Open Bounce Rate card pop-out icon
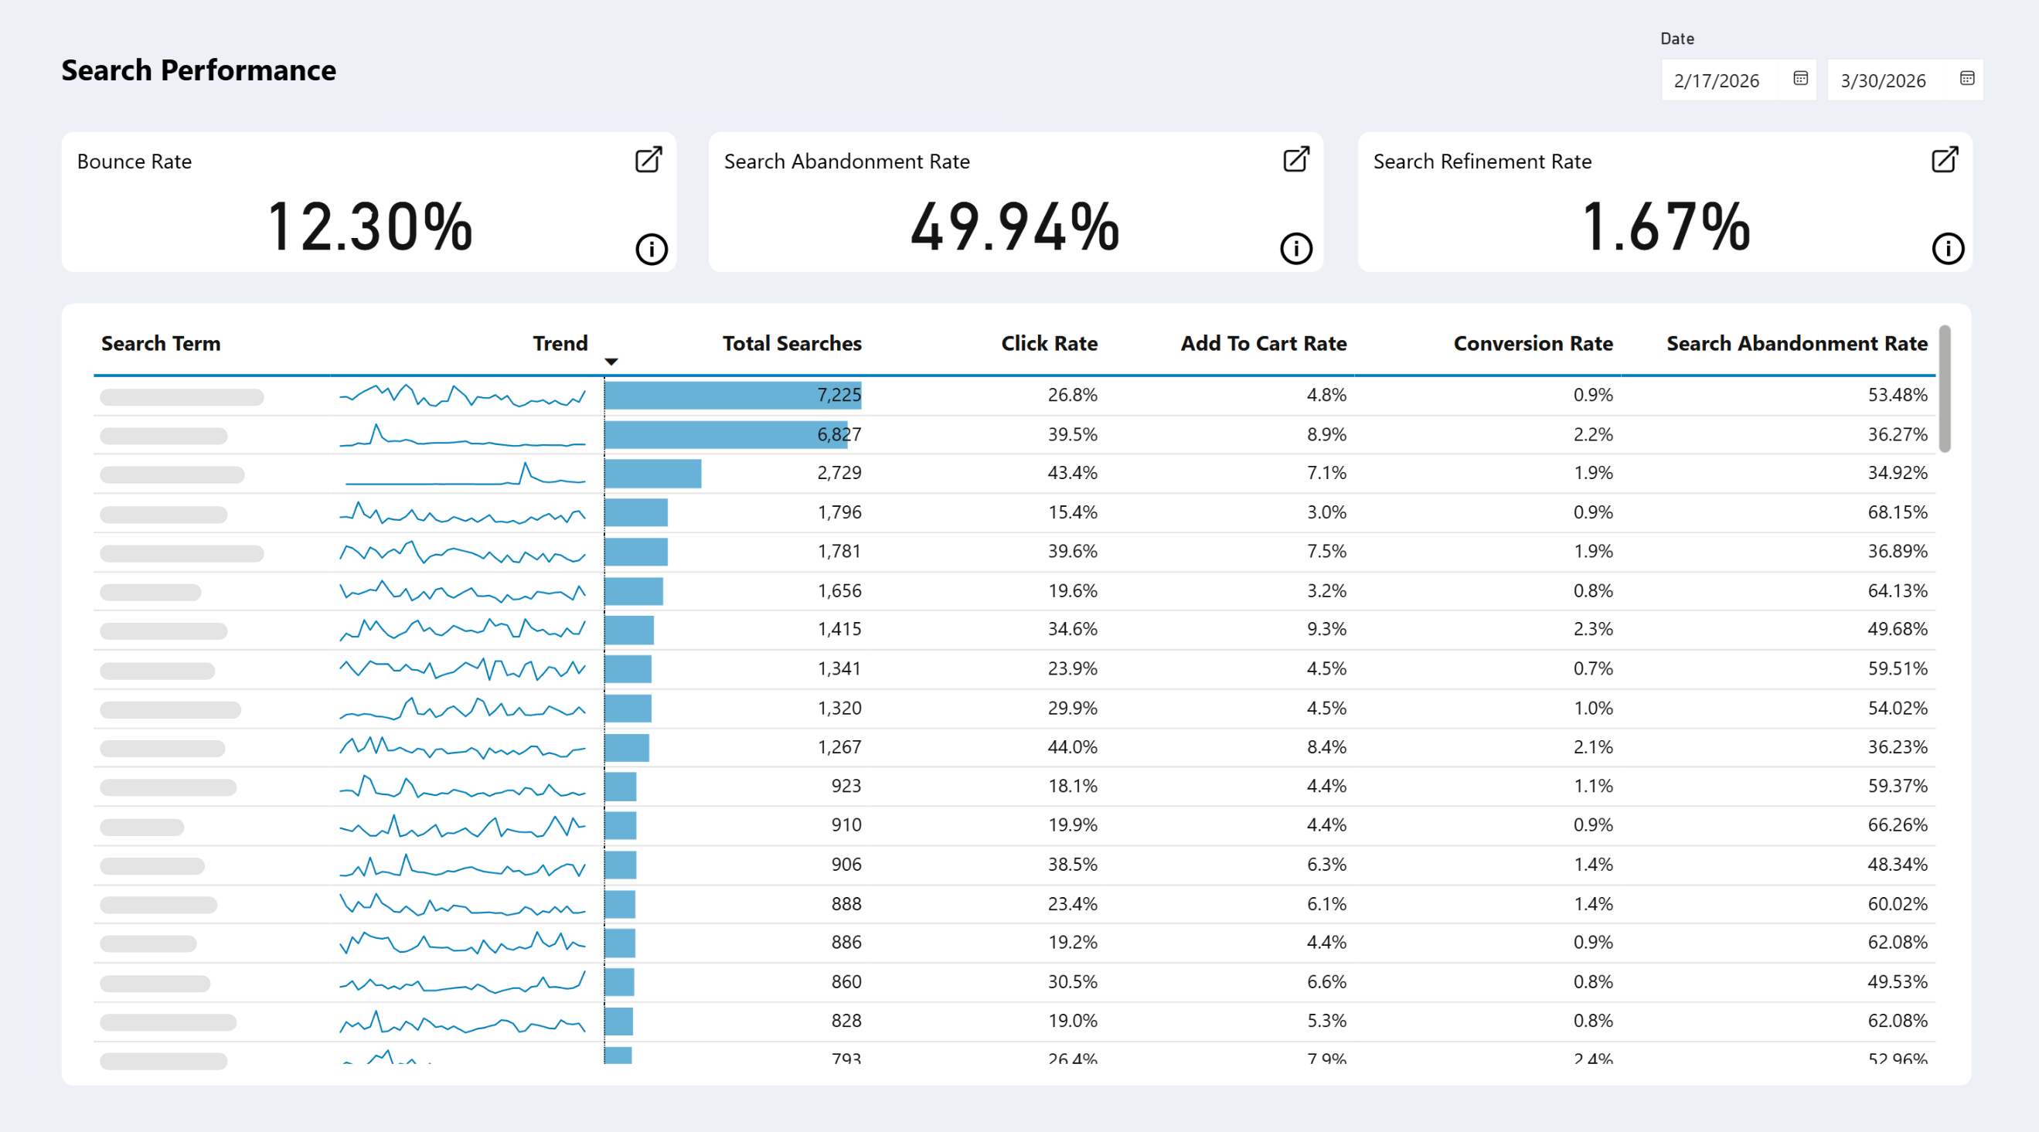2039x1132 pixels. coord(648,160)
